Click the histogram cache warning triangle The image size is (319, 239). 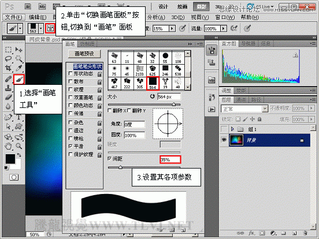coord(295,55)
